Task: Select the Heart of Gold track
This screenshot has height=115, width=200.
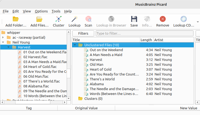Action: 100,69
